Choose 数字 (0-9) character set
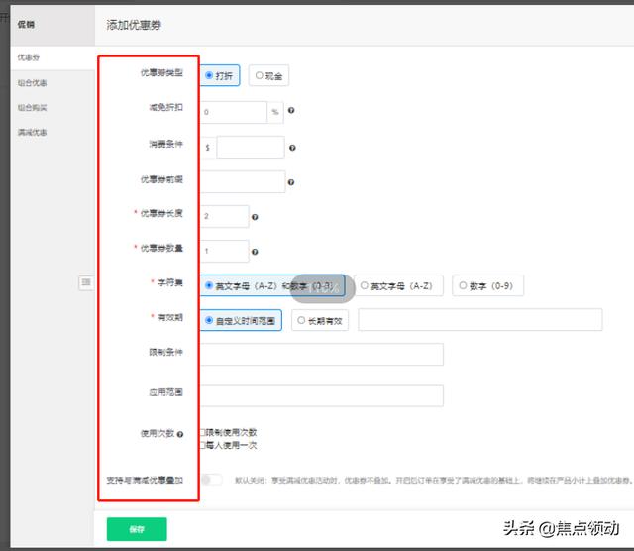Screen dimensions: 634x551 [x=487, y=286]
